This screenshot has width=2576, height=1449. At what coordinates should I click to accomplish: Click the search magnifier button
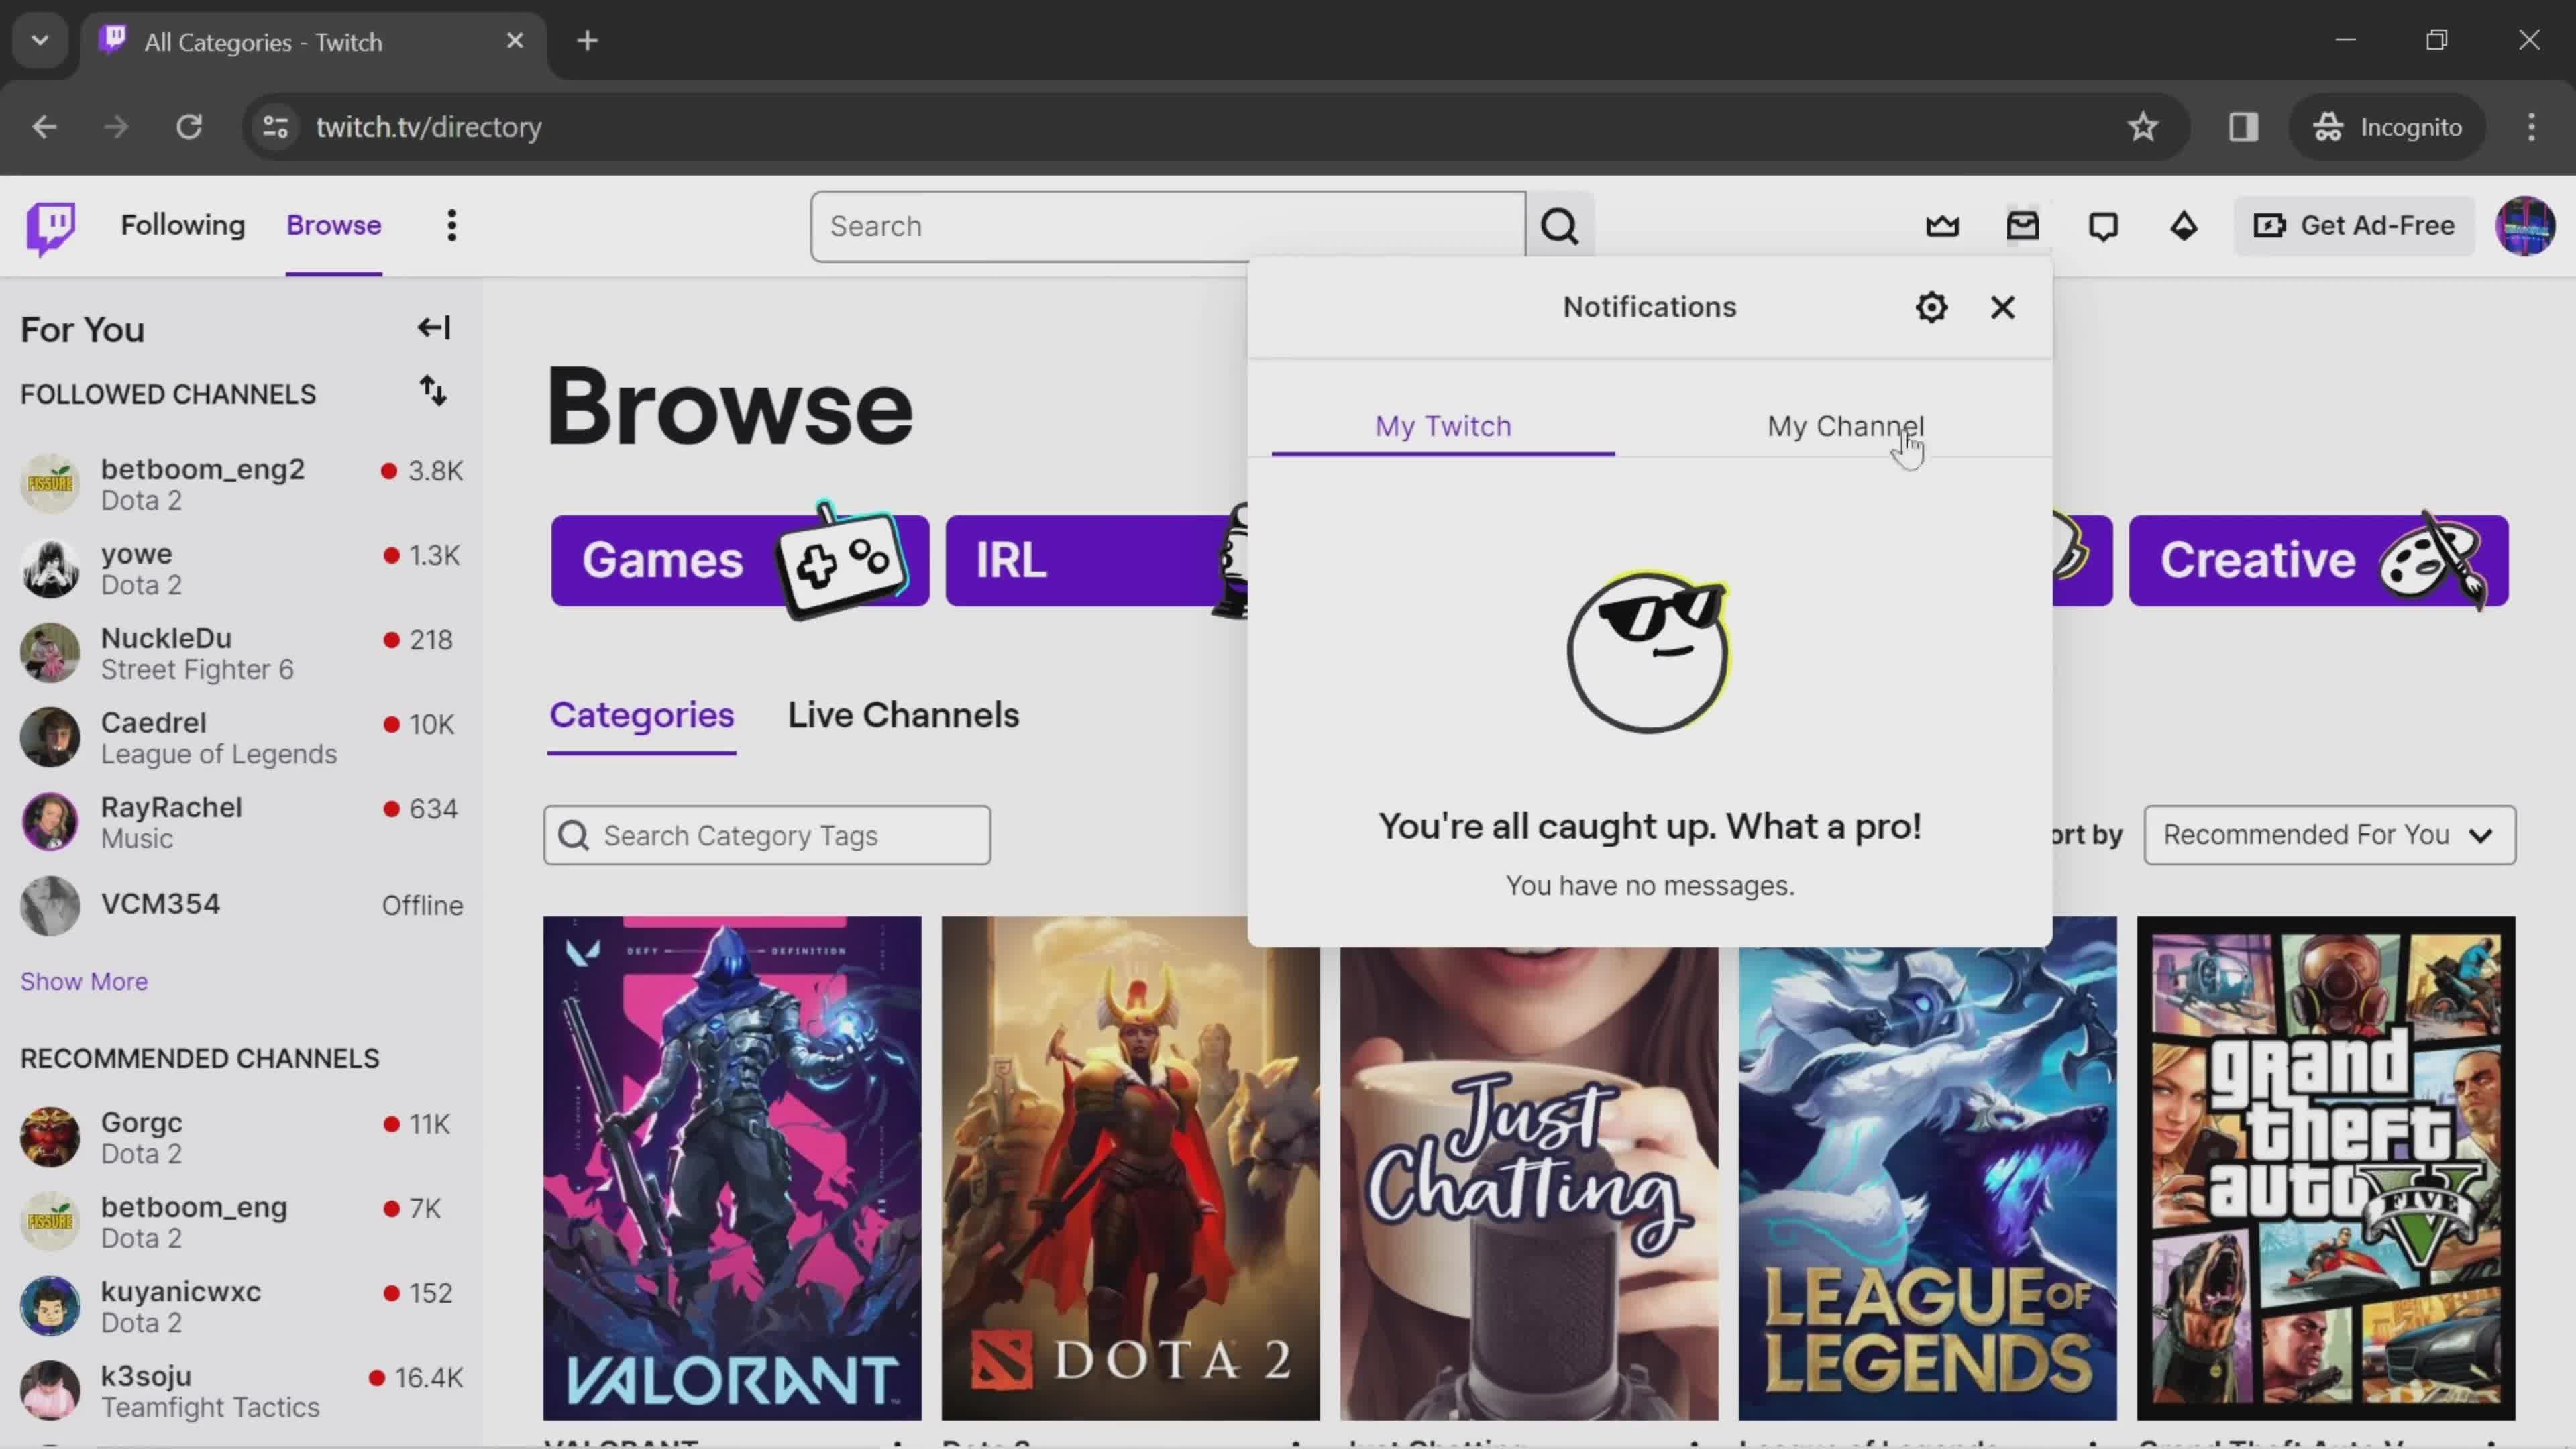pyautogui.click(x=1559, y=227)
